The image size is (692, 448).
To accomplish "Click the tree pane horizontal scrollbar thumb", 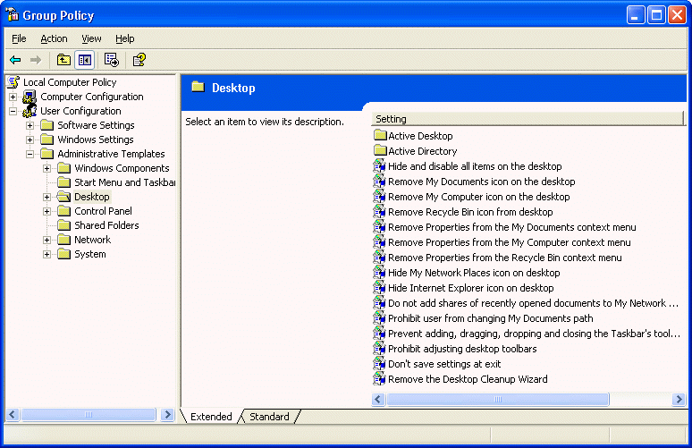I will 89,414.
